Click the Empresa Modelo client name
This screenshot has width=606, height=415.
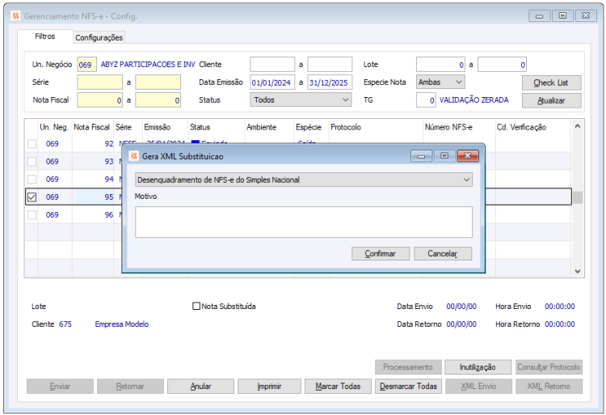[122, 324]
